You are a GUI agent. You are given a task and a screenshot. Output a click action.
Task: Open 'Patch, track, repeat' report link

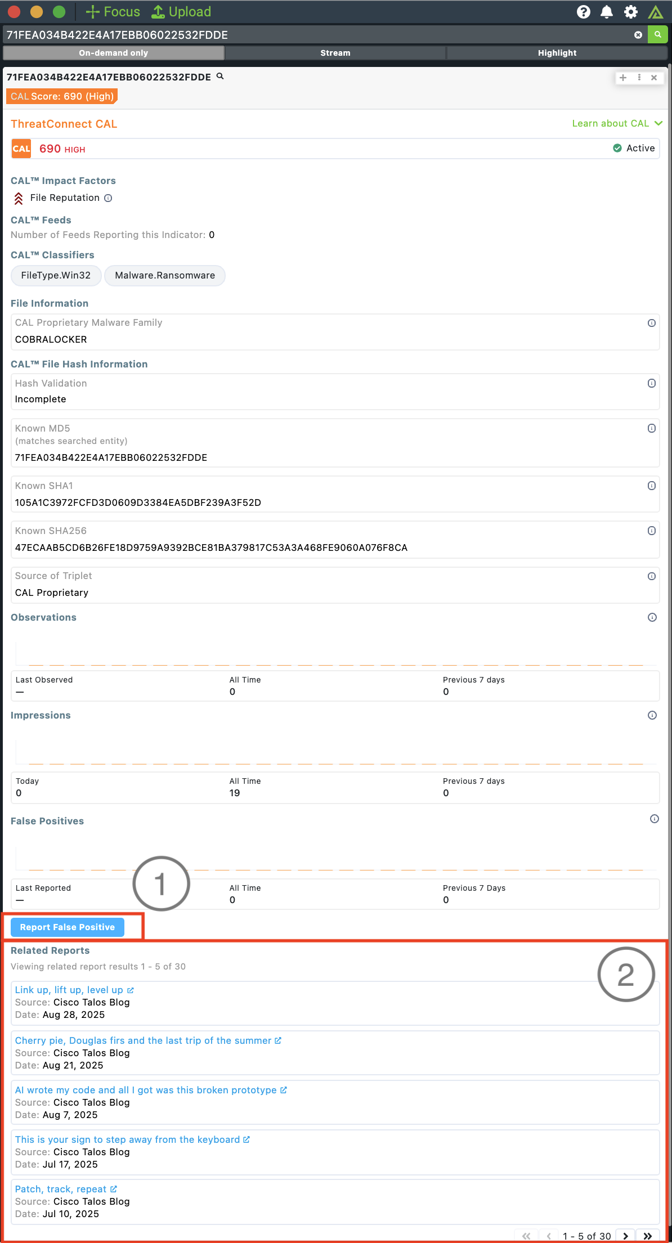click(x=66, y=1189)
